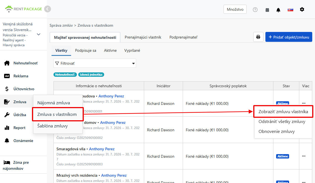Open Anthony Perez link for Mrazivý vrch rezidencia

click(114, 175)
